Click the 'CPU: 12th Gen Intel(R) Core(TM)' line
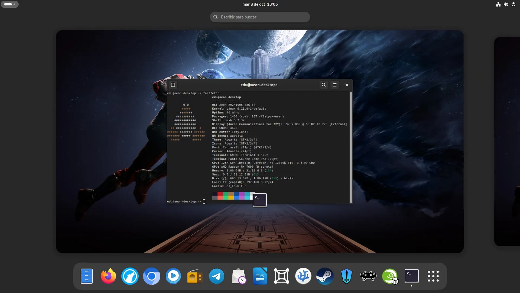 point(263,163)
